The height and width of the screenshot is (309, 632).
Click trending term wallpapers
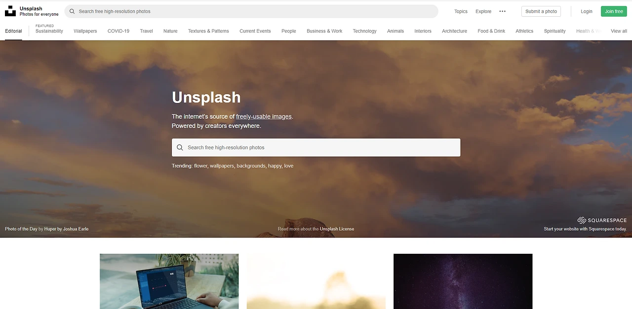click(x=221, y=166)
